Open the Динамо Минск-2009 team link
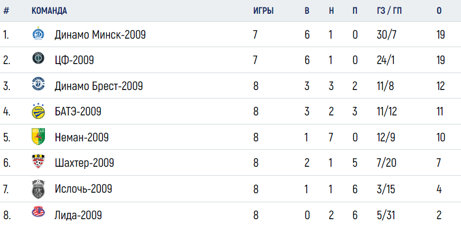 pyautogui.click(x=100, y=35)
